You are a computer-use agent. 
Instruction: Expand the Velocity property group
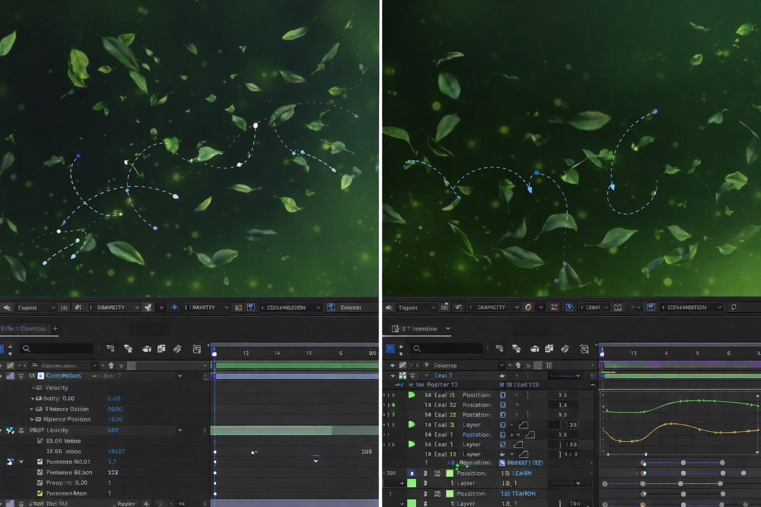point(33,388)
